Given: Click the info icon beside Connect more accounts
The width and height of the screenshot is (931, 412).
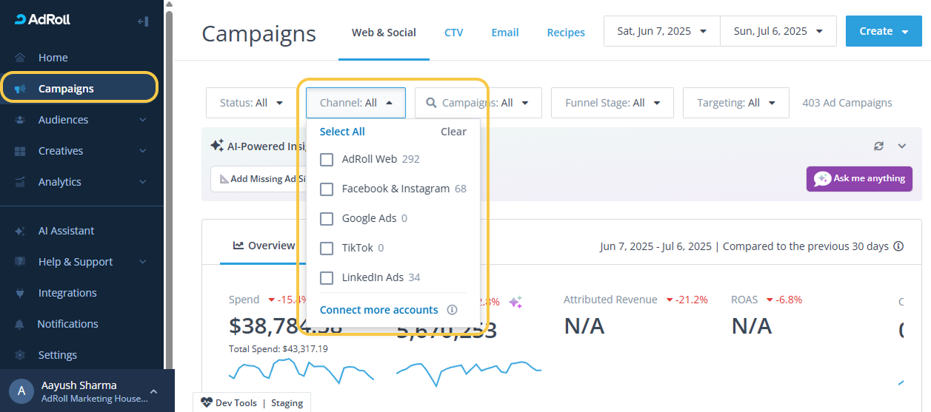Looking at the screenshot, I should (452, 310).
